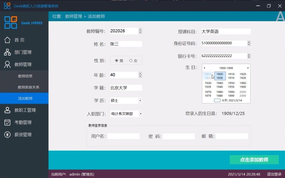
Task: Select 添加教师 submenu item
Action: point(24,98)
